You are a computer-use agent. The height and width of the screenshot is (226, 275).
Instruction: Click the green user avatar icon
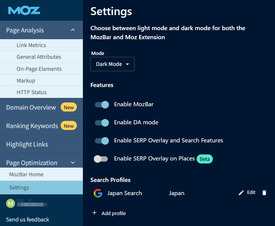tap(11, 204)
